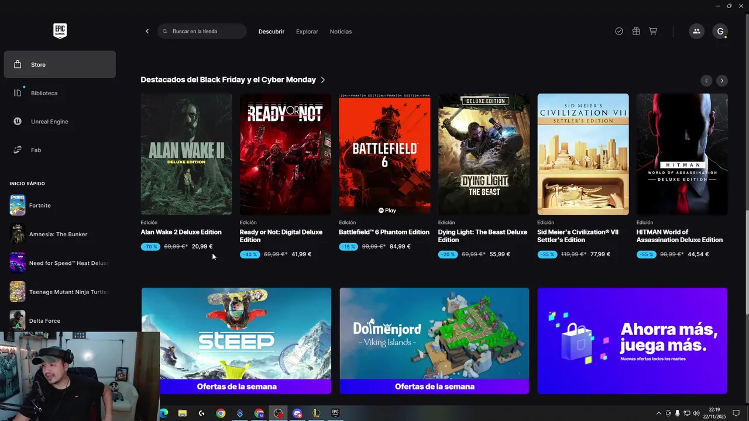Show the next carousel items with the right arrow

click(x=722, y=81)
